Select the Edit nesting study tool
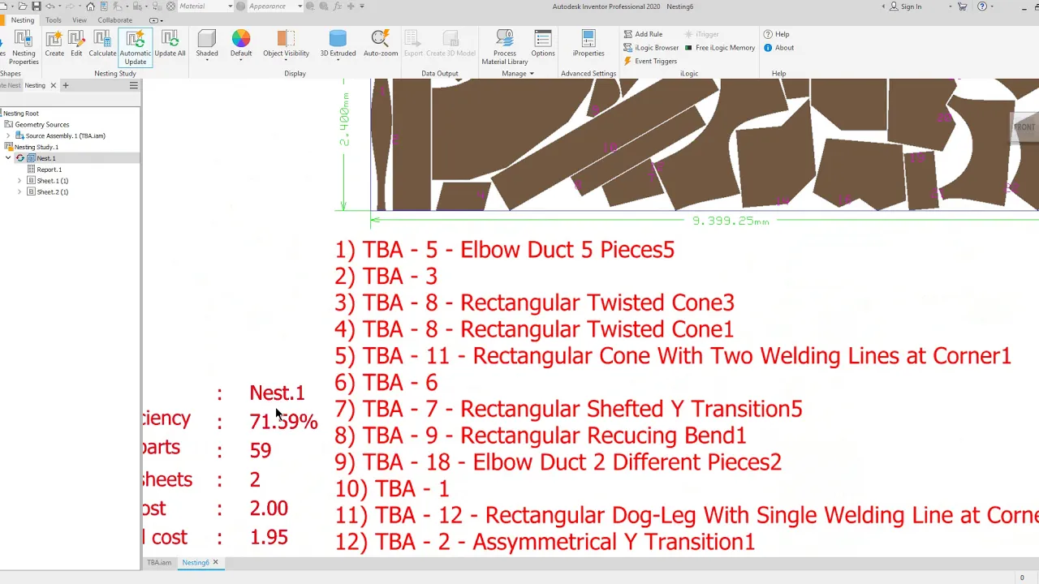The image size is (1039, 584). coord(76,44)
